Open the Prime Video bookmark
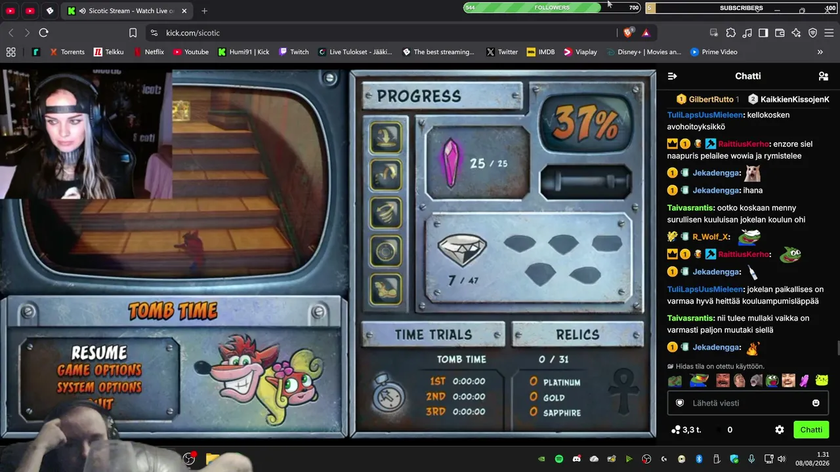Screen dimensions: 840x472 coord(713,52)
